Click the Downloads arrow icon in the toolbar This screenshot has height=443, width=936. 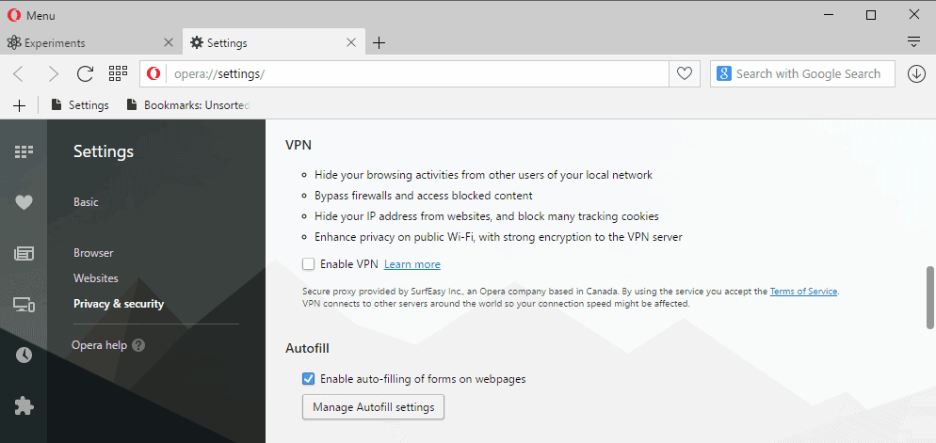[916, 74]
